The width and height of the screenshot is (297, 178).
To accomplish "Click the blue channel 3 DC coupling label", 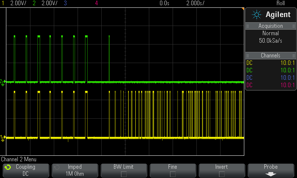I will point(249,78).
